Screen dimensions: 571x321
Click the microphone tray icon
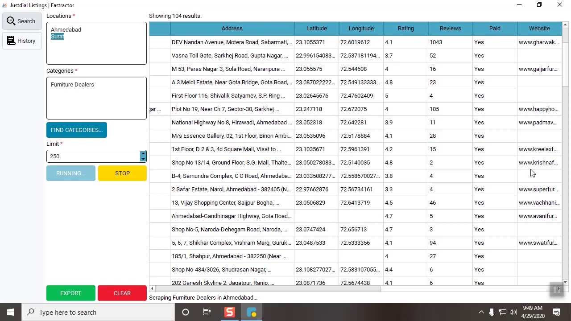[x=492, y=312]
